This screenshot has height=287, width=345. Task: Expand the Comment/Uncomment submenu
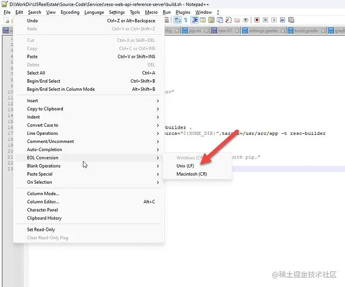pos(89,141)
